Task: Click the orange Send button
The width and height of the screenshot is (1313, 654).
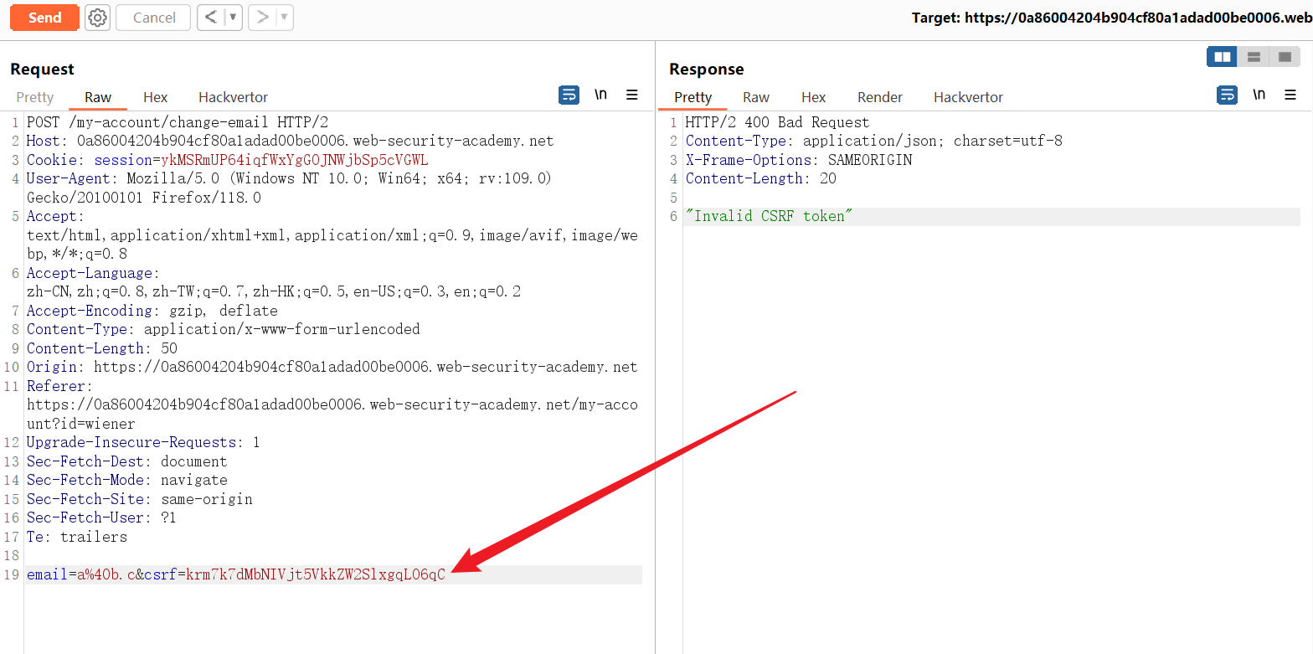Action: pos(44,18)
